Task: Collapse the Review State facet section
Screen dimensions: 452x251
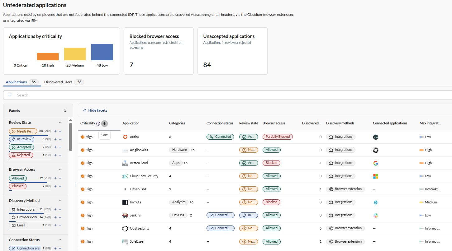Action: point(60,123)
